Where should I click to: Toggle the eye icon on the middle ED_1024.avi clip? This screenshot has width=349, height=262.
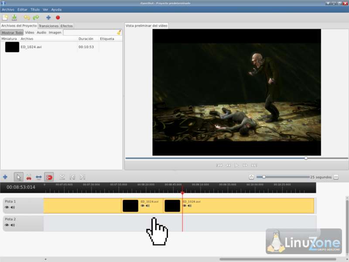coord(143,206)
